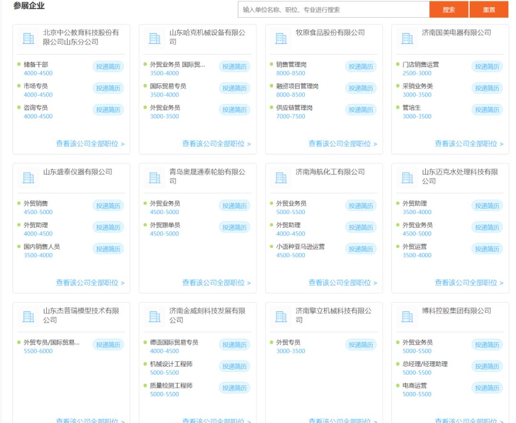View all jobs at 牧原食品股份有限公司
516x423 pixels.
341,143
